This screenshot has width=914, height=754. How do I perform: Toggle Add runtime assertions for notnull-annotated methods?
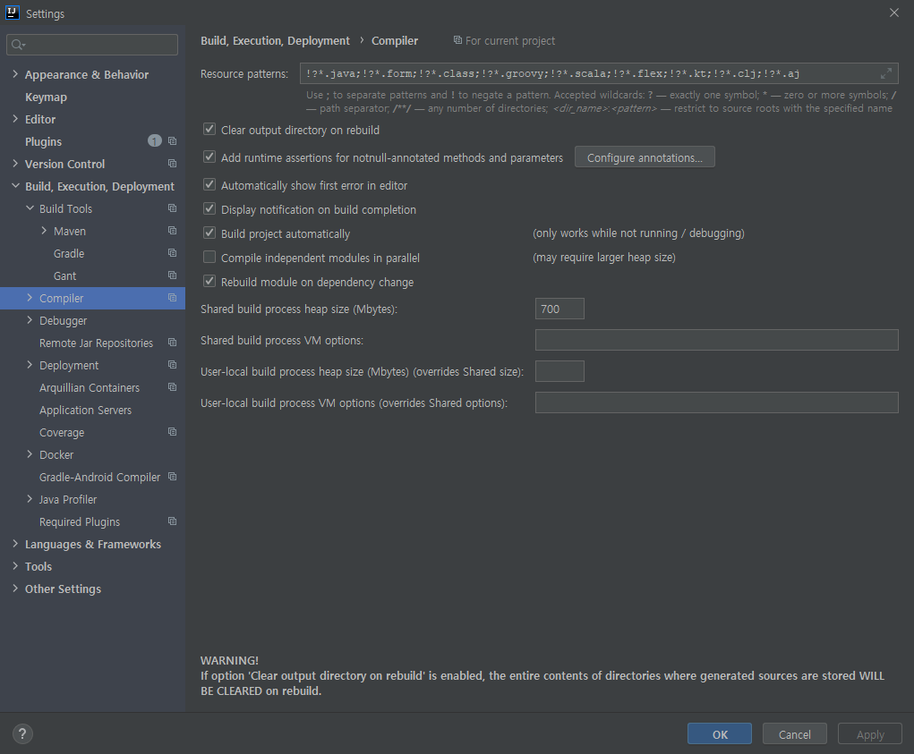point(209,157)
